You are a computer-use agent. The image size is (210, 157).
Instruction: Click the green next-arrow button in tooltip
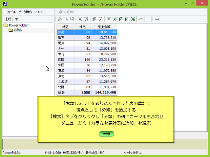[x=106, y=134]
